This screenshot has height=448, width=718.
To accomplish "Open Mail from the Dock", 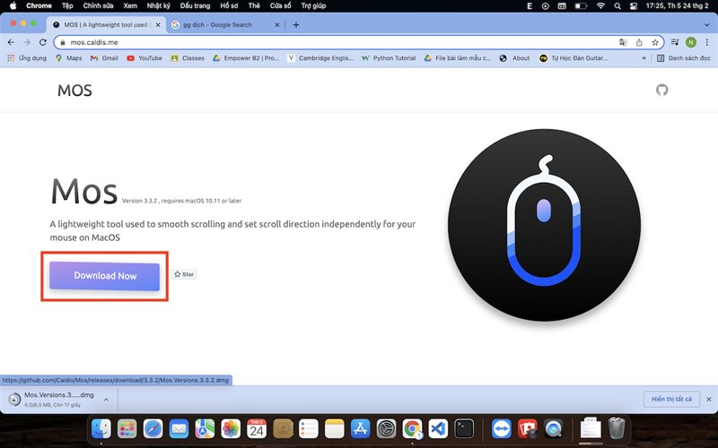I will point(179,429).
